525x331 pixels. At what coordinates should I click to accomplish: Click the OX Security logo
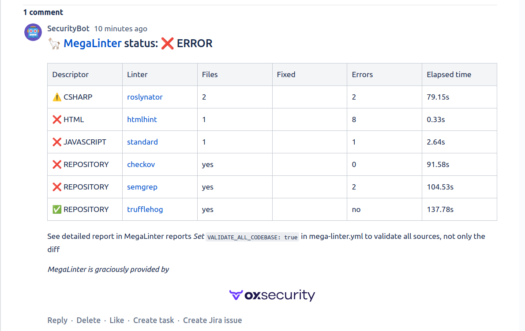pos(272,295)
